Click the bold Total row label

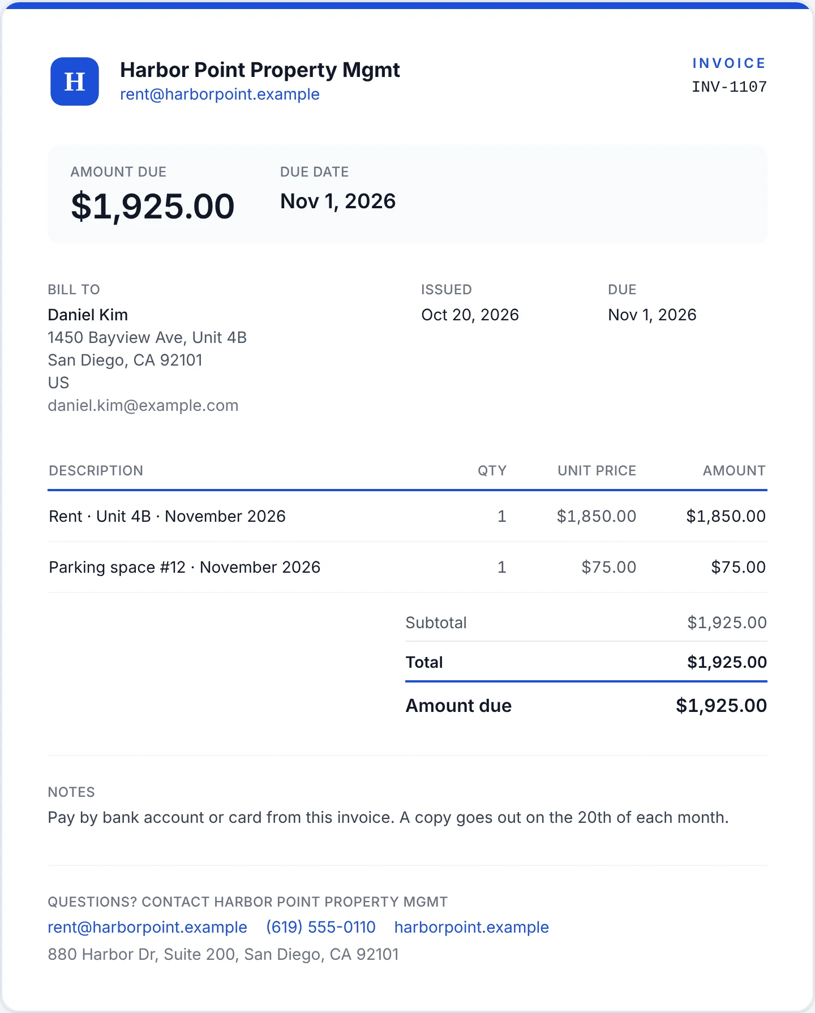[x=424, y=662]
